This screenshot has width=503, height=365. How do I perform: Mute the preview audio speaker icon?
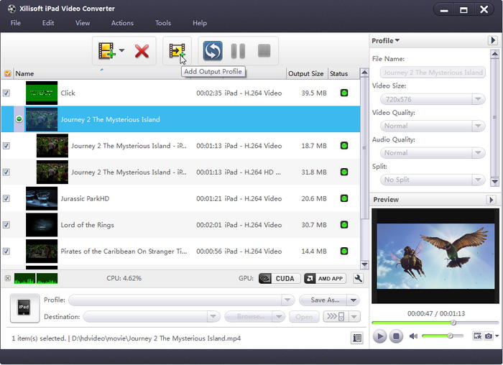click(413, 336)
